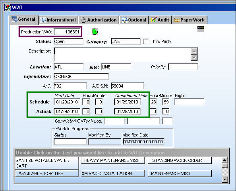Screen dimensions: 236x191
Task: Click the A/C S/N field showing 55004
Action: point(127,86)
